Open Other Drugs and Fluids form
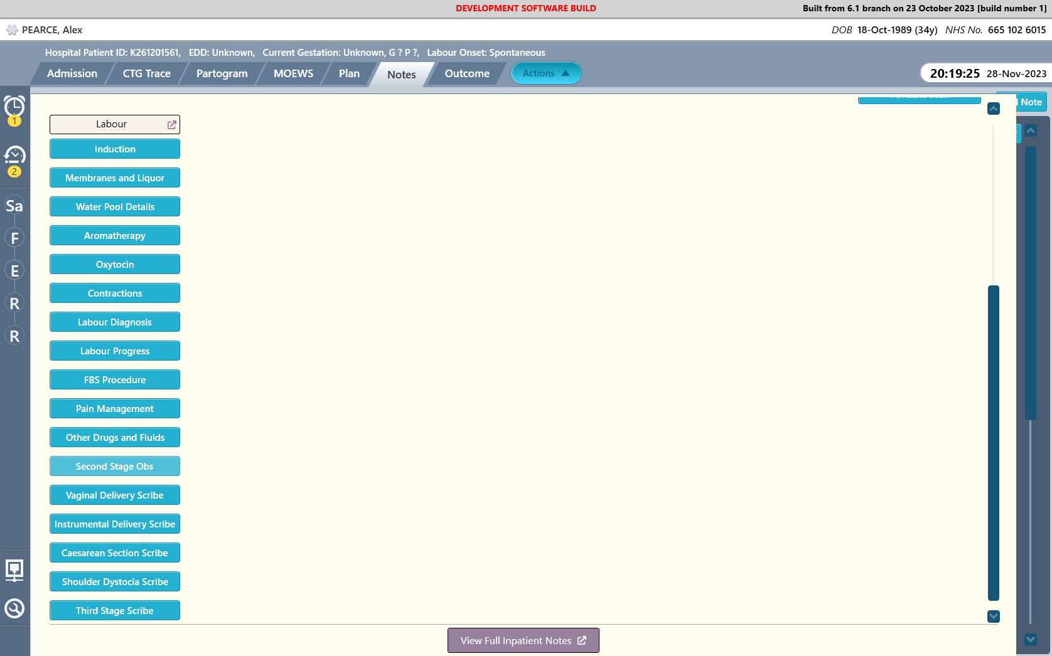Screen dimensions: 1052x656 pos(115,438)
